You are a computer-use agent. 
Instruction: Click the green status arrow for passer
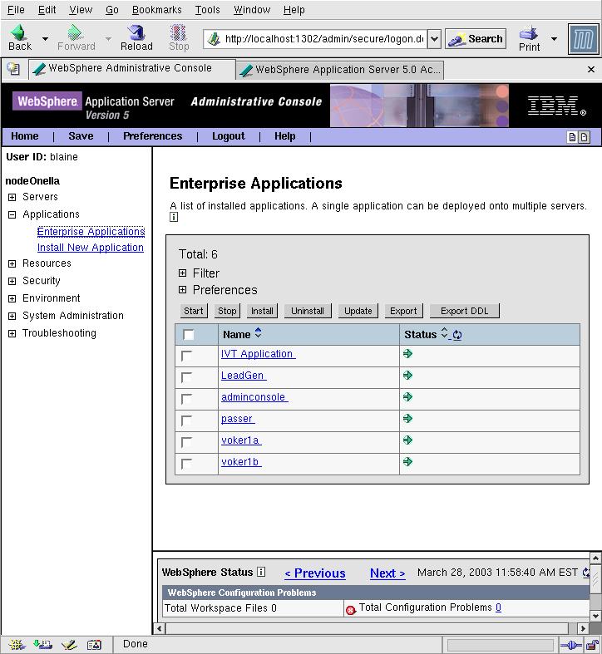point(408,418)
